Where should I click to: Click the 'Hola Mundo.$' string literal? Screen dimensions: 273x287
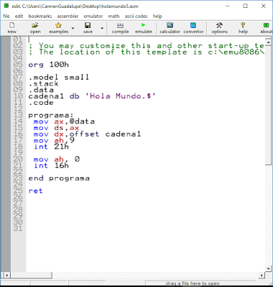(x=121, y=96)
